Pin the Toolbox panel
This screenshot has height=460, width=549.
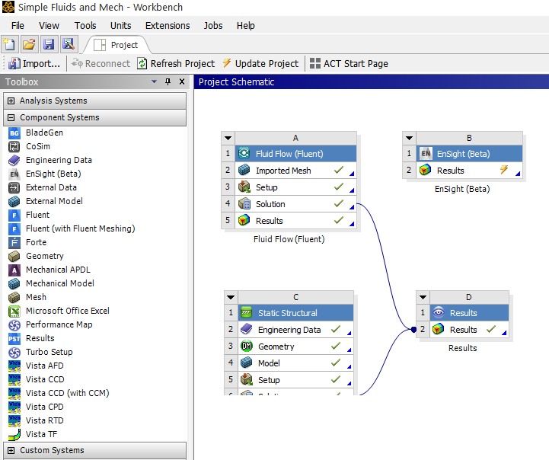tap(168, 81)
